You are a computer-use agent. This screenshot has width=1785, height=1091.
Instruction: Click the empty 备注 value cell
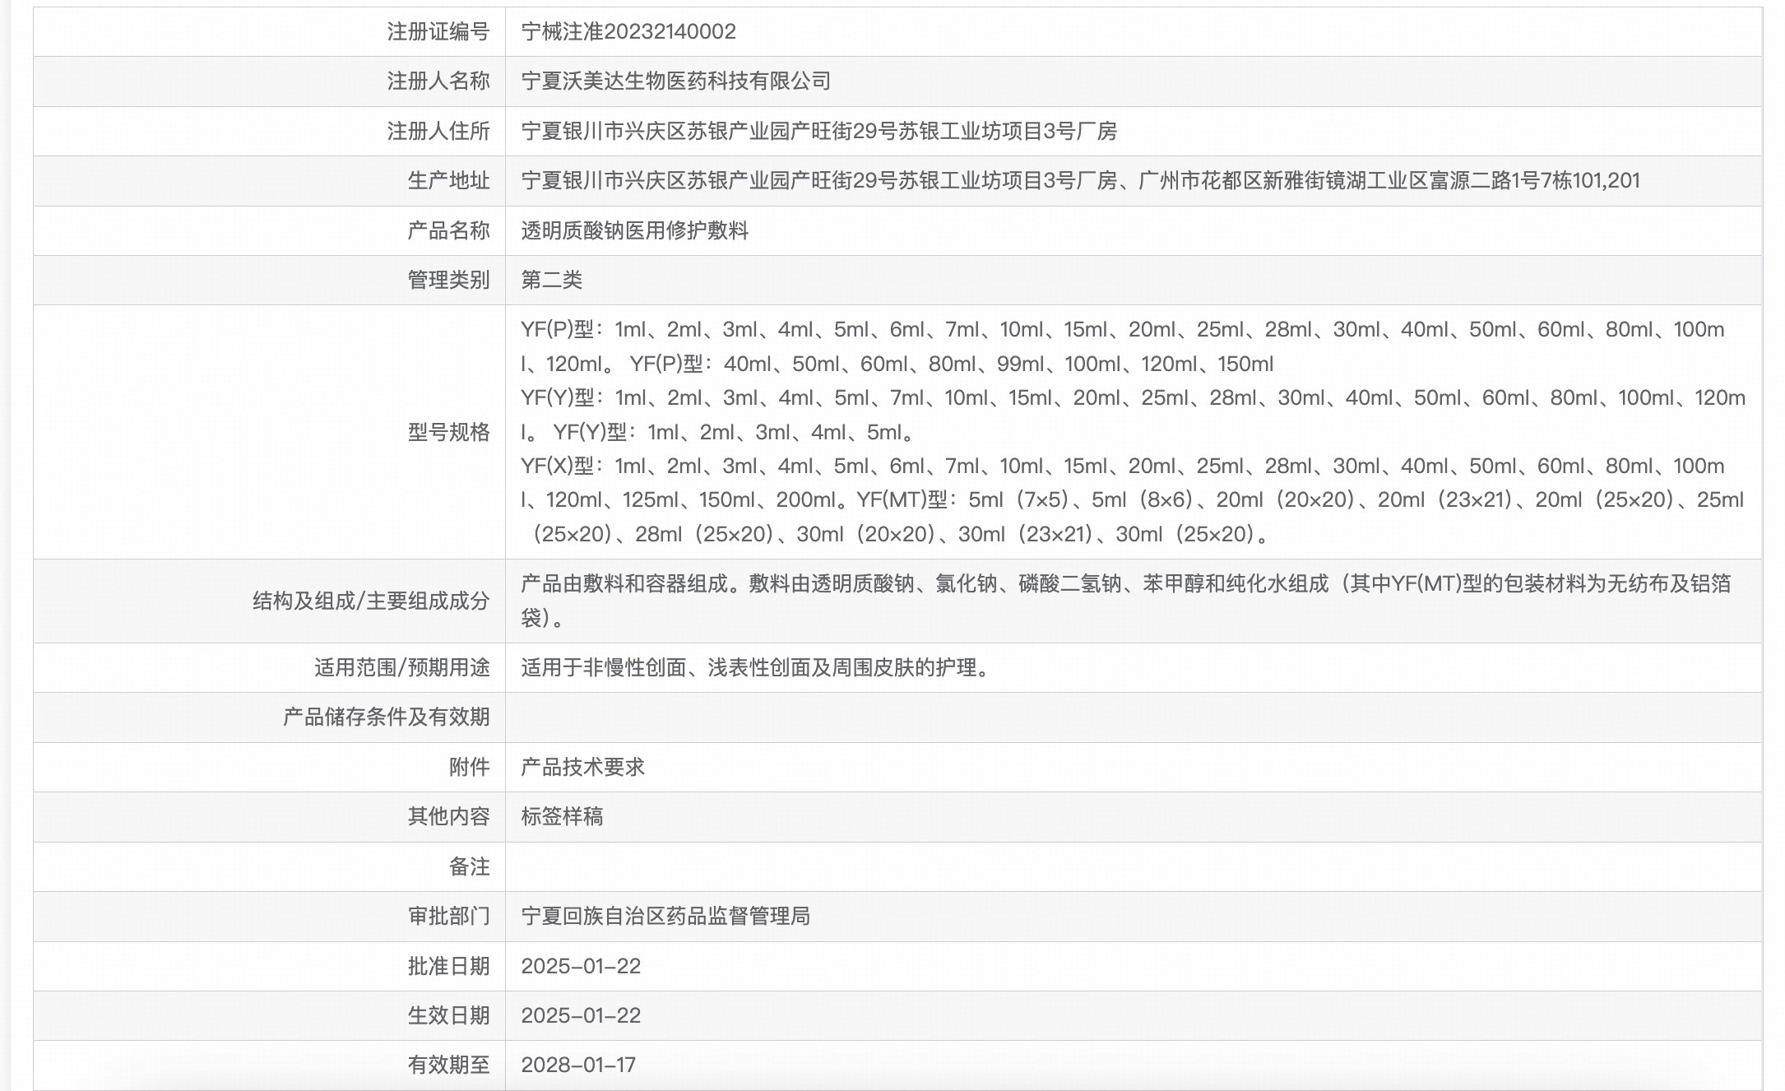tap(1132, 866)
